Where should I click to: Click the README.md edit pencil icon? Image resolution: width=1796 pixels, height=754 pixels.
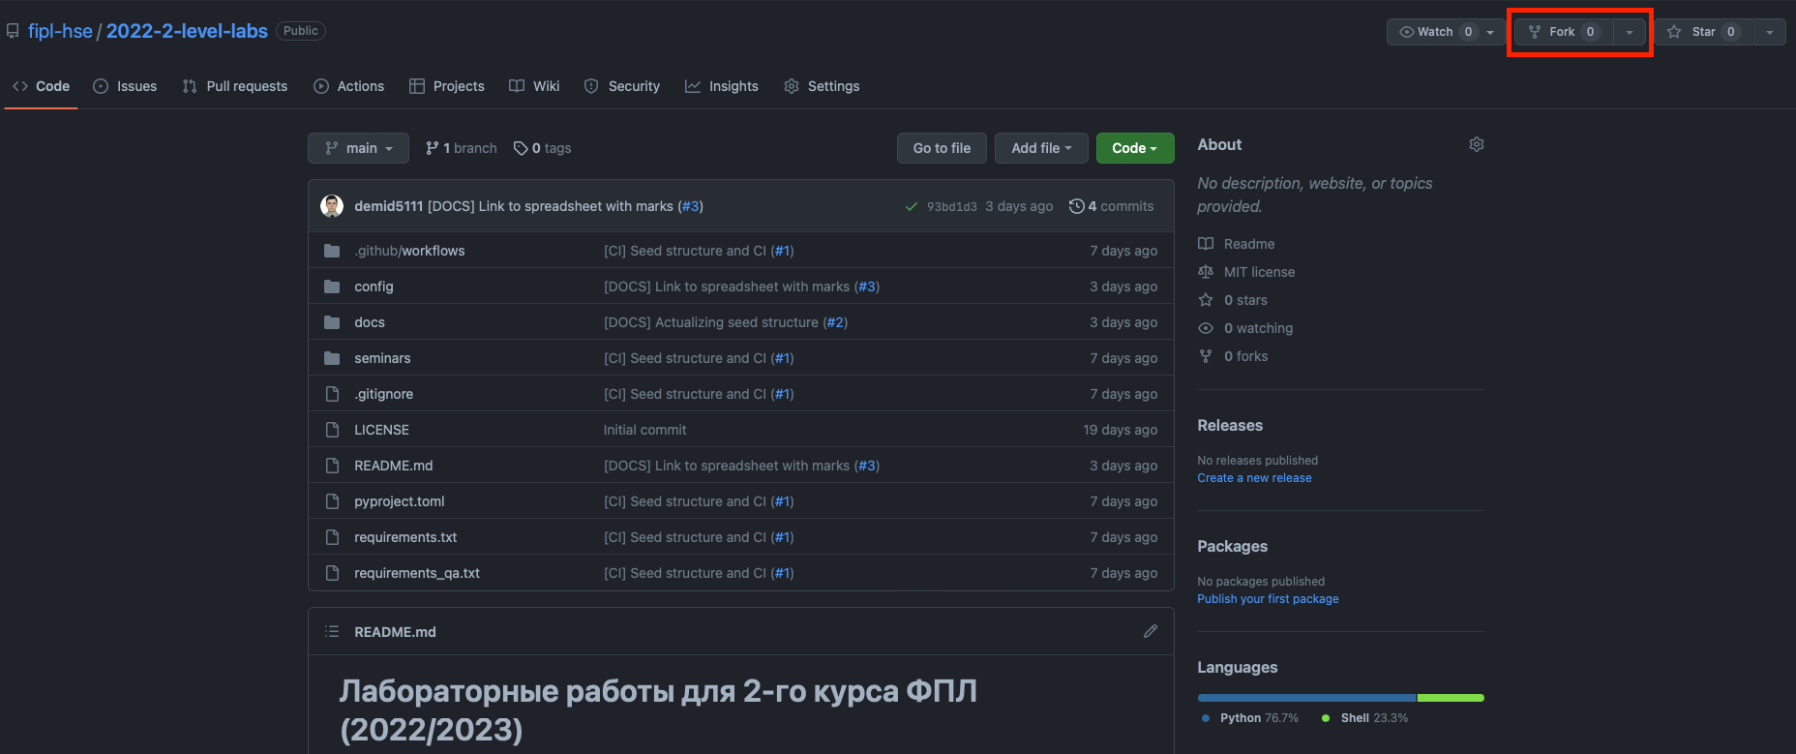(x=1151, y=631)
